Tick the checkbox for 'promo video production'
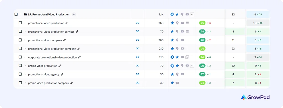This screenshot has height=108, width=283. tap(20, 65)
